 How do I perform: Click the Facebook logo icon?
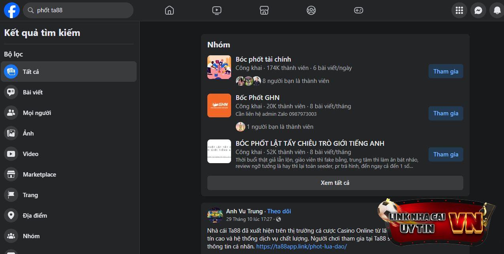(x=12, y=10)
